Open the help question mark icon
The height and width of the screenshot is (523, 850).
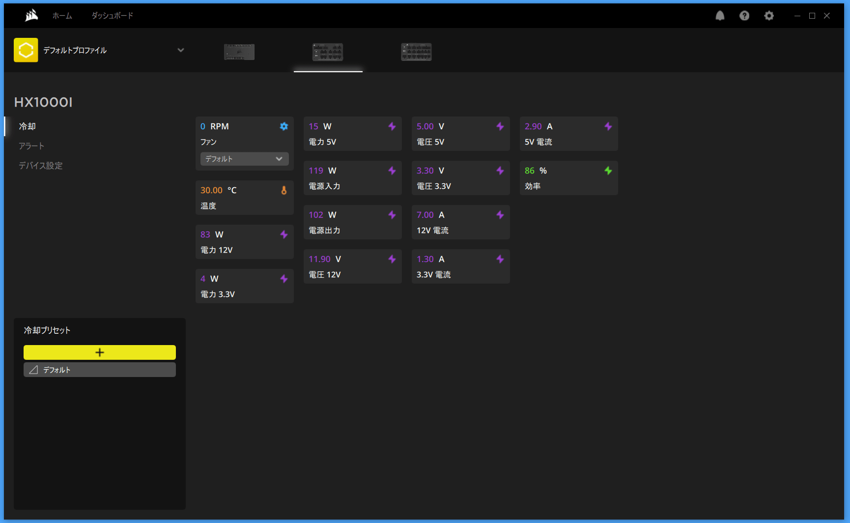(x=744, y=16)
